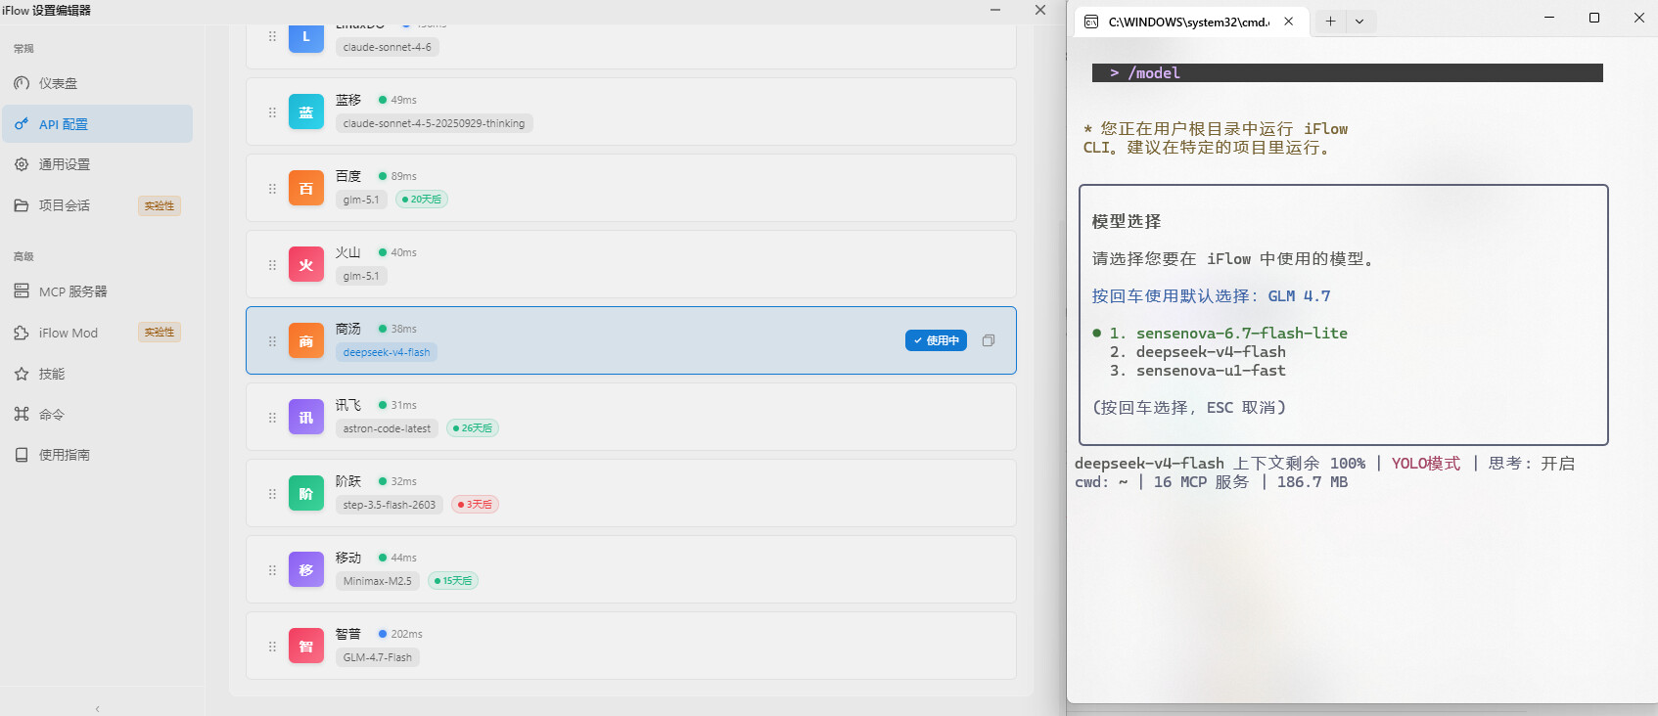Click the 百度 glm-5.1 model tag
Image resolution: width=1658 pixels, height=716 pixels.
coord(361,200)
